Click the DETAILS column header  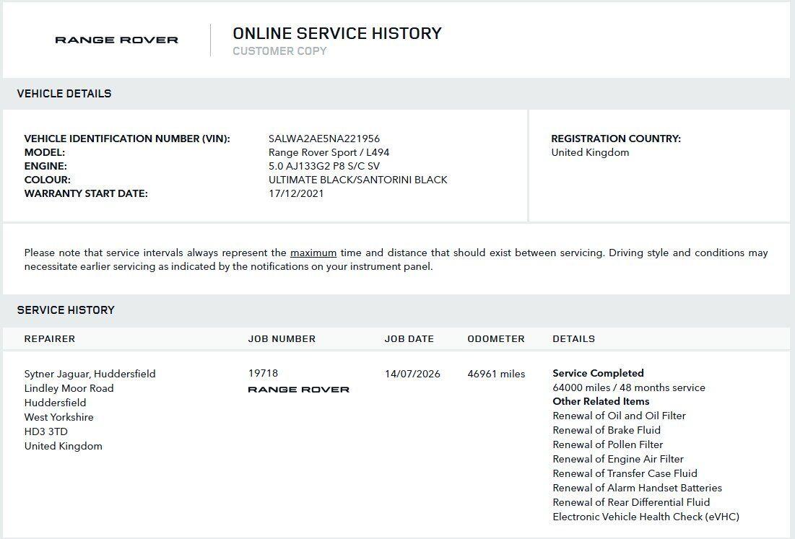pos(574,339)
